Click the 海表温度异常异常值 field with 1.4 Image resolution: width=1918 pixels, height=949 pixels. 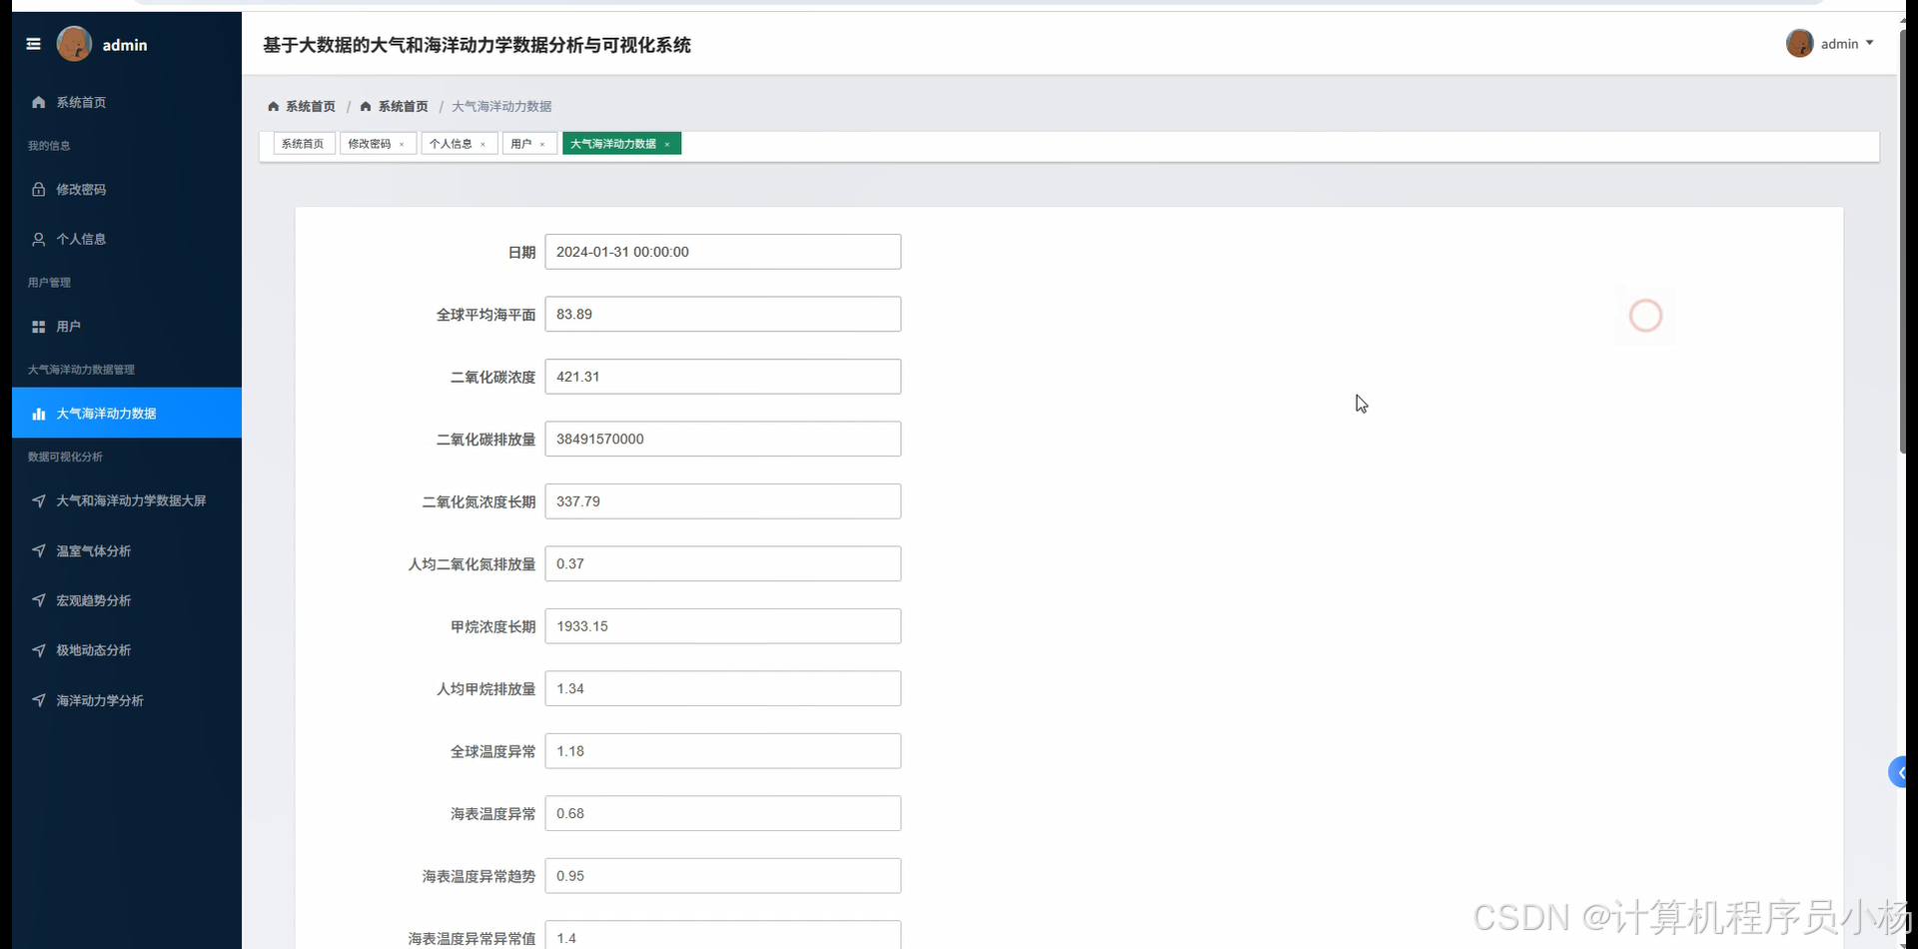tap(723, 935)
